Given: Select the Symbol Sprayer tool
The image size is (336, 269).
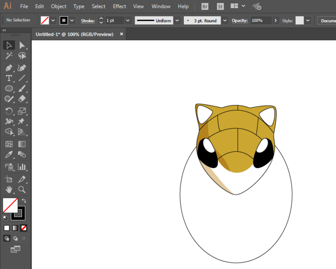Looking at the screenshot, I should tap(9, 167).
